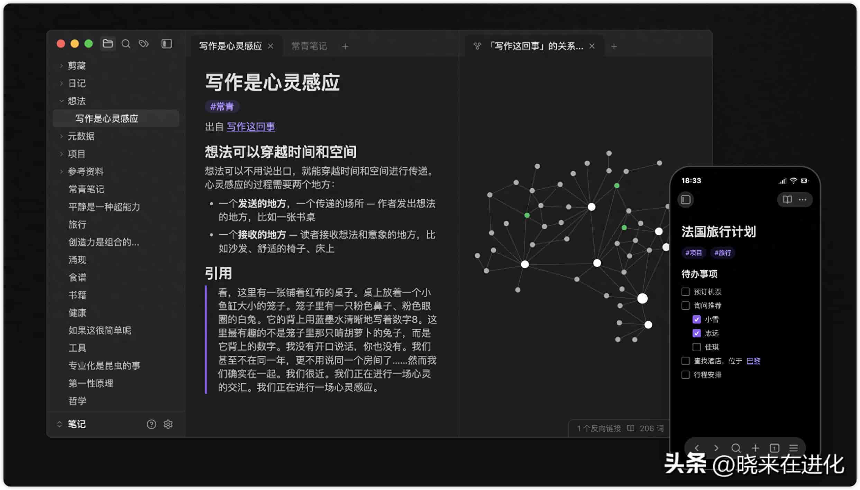Open the 巴黎 link on phone
This screenshot has width=860, height=490.
[753, 361]
